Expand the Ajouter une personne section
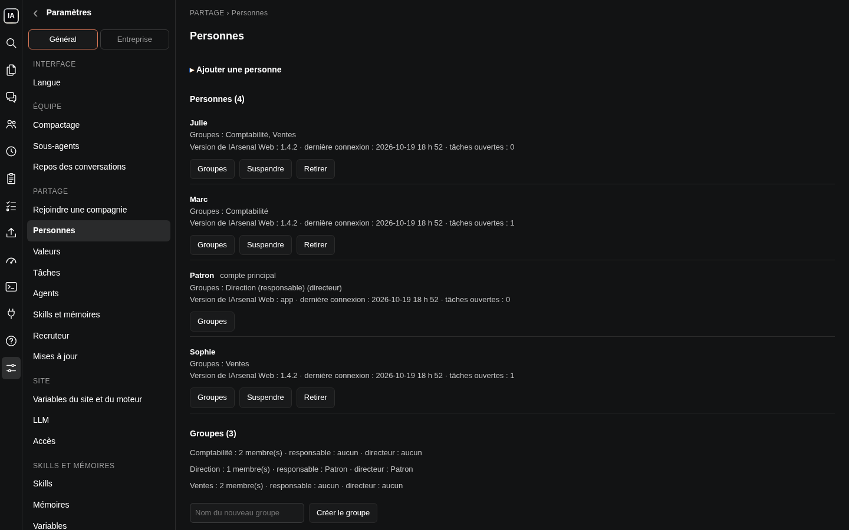 [x=236, y=69]
